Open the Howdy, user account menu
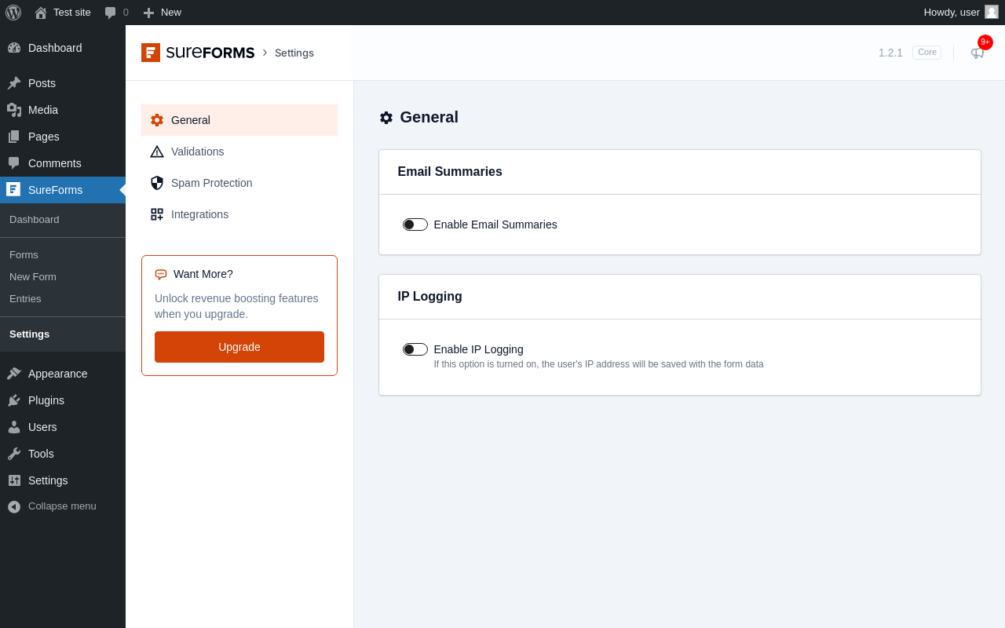 pos(952,13)
